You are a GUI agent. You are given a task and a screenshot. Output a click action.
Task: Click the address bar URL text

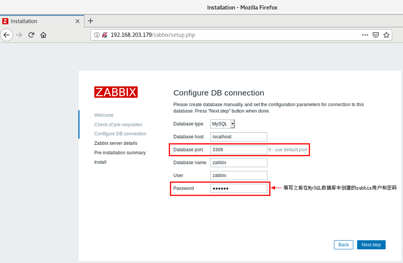click(153, 35)
